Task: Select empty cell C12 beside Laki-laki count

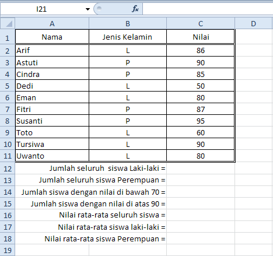Action: [201, 169]
